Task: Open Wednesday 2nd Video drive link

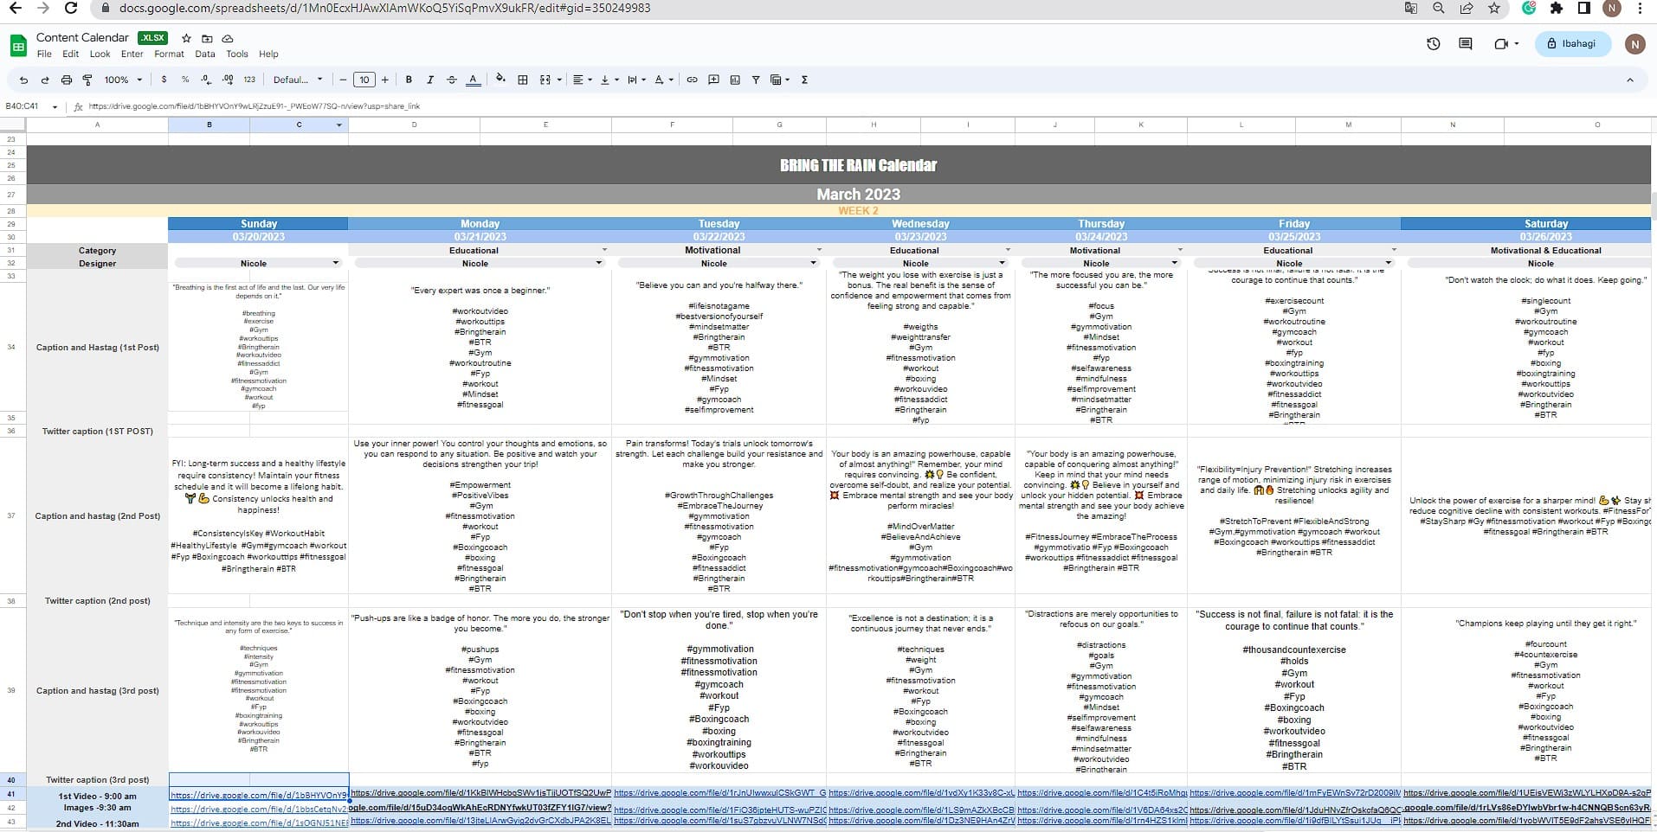Action: [921, 820]
